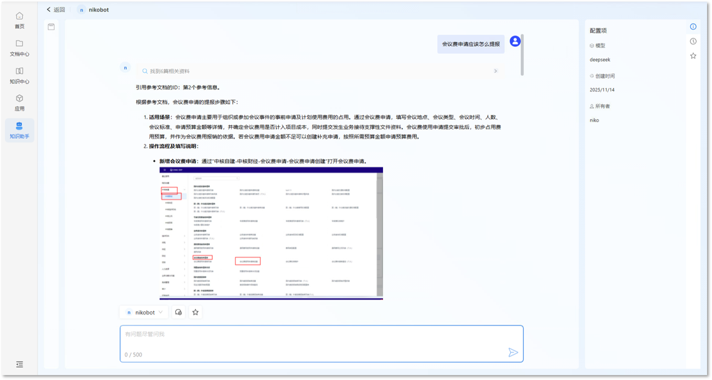Open the nikobot bot selector dropdown
Screen dimensions: 712x380
tap(144, 312)
